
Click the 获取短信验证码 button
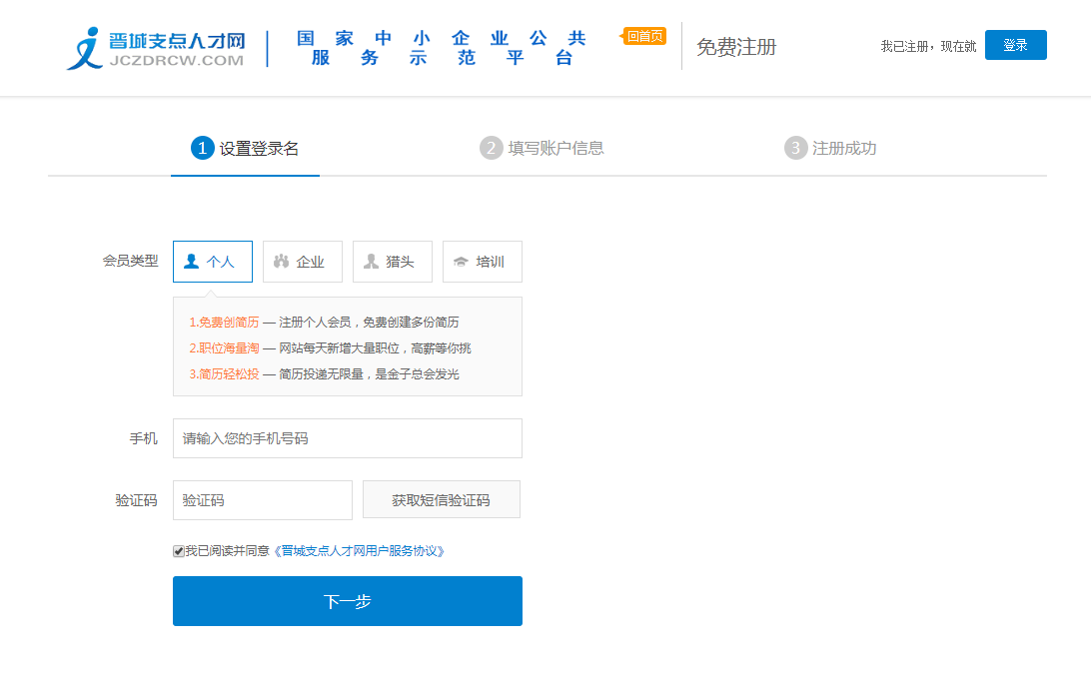pos(442,500)
